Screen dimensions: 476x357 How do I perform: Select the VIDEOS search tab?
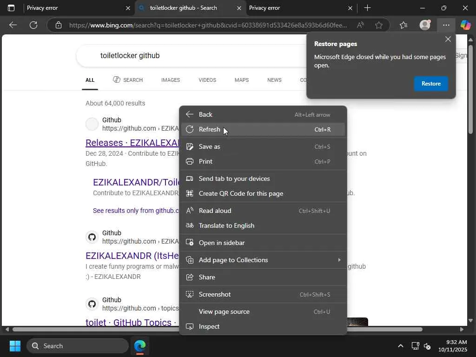(207, 80)
